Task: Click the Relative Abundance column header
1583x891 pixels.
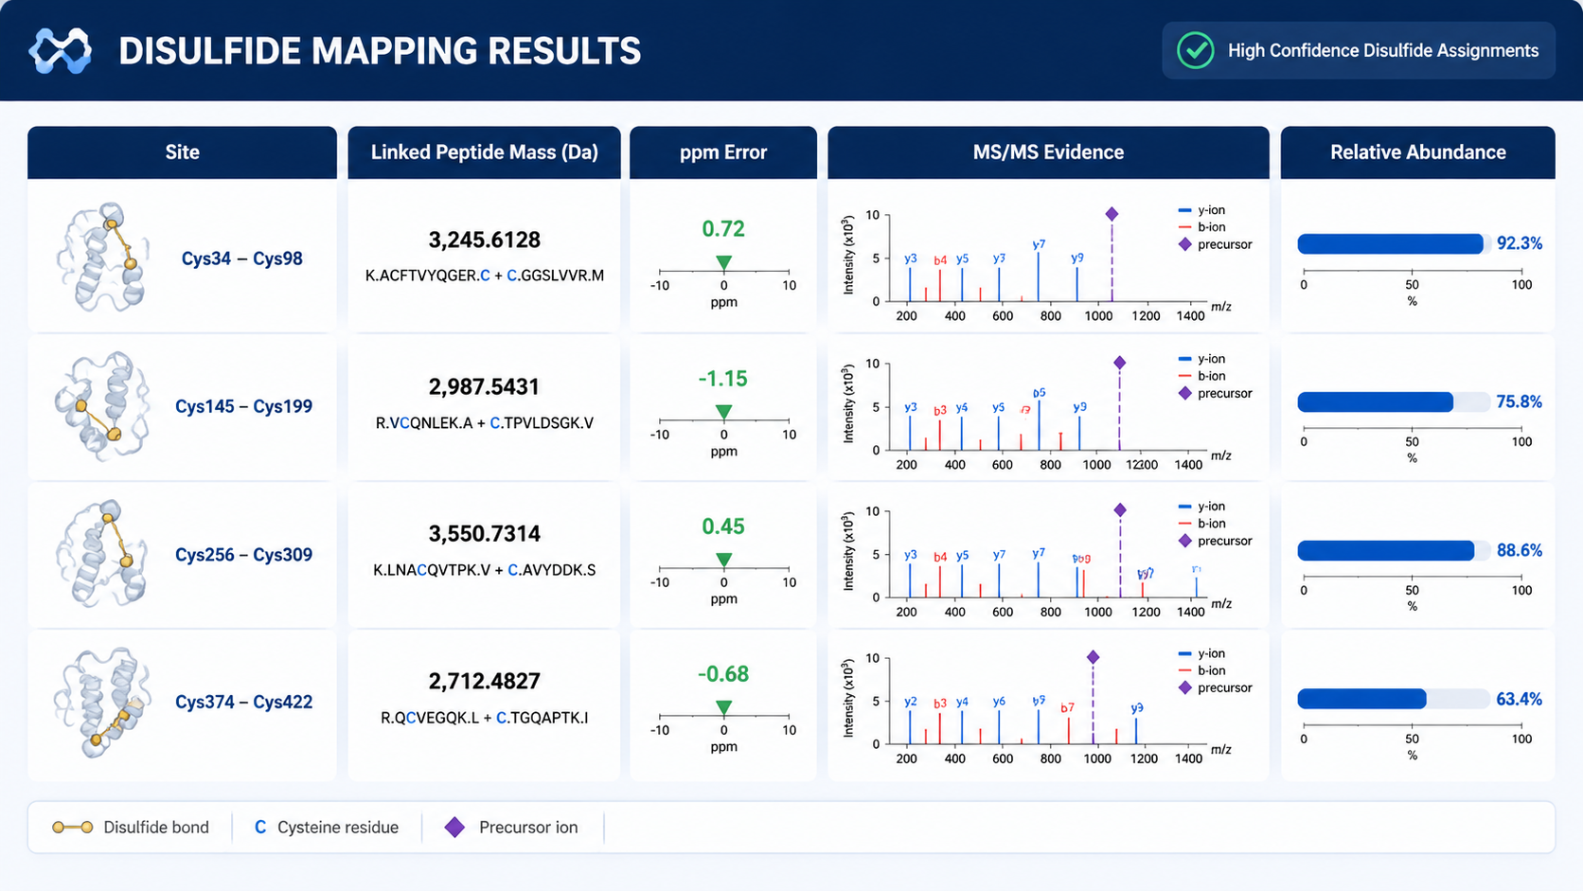Action: (x=1417, y=152)
